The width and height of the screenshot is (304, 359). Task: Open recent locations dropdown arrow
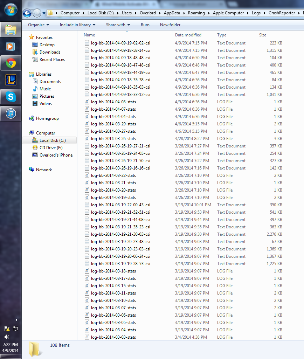point(44,13)
